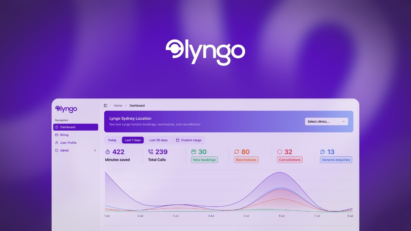411x231 pixels.
Task: Click the 6 Jul chart axis label
Action: click(x=282, y=216)
